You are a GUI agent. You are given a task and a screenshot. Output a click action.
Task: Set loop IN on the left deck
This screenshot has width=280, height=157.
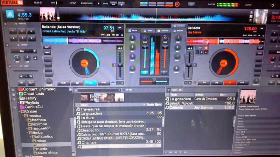pyautogui.click(x=21, y=83)
